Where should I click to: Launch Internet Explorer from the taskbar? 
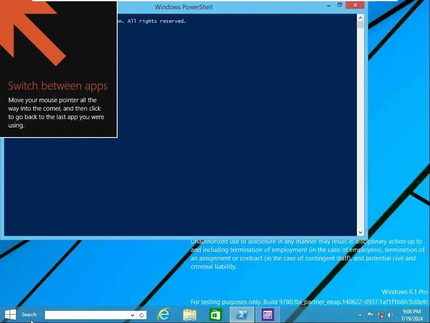tap(164, 315)
